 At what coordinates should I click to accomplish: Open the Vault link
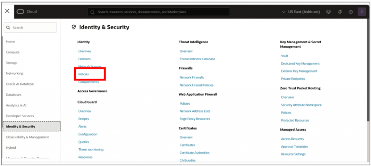coord(284,56)
